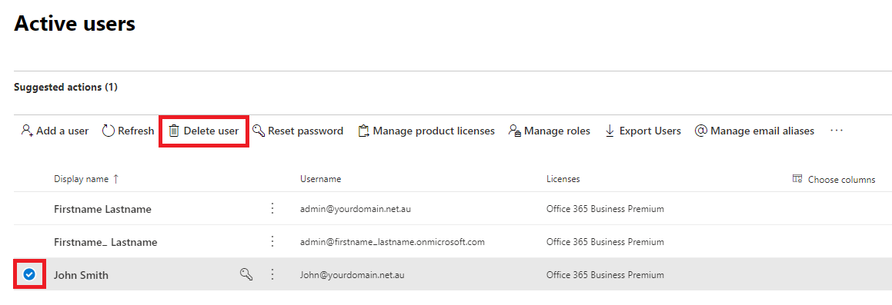
Task: Click the Active users heading
Action: (x=75, y=23)
